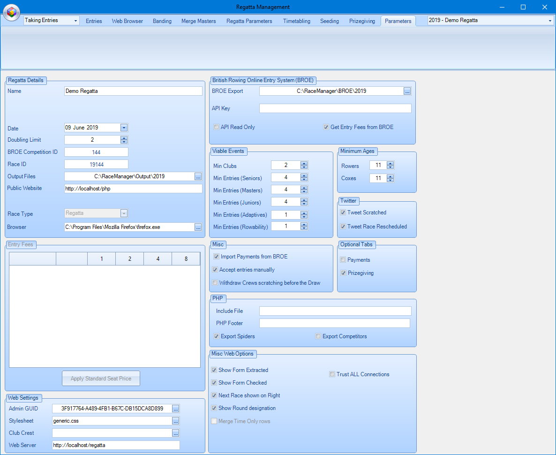Viewport: 556px width, 455px height.
Task: Click Apply Standard Seat Price
Action: 101,378
